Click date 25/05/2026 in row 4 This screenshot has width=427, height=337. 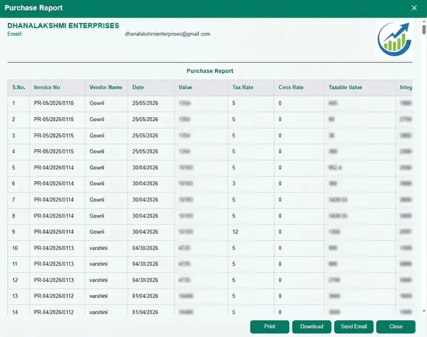click(x=145, y=152)
